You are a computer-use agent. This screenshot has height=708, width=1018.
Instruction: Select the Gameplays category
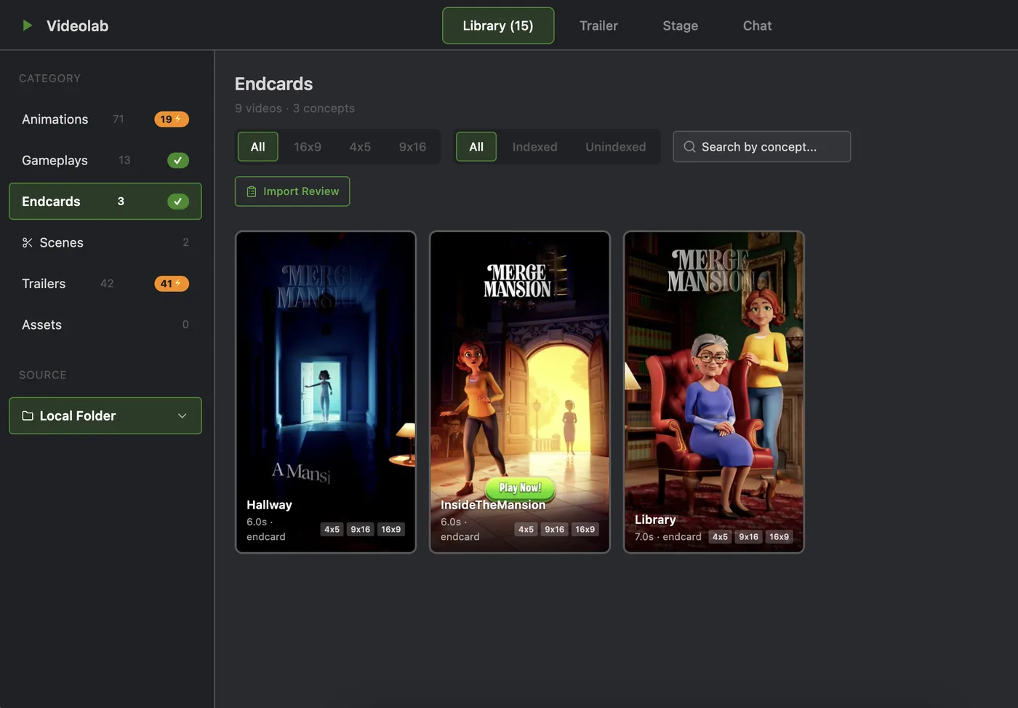pos(105,160)
